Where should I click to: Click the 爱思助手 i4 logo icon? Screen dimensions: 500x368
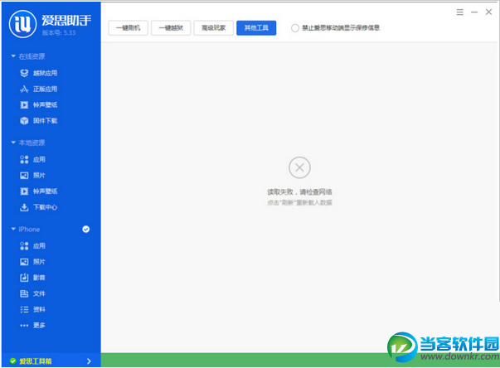point(22,24)
